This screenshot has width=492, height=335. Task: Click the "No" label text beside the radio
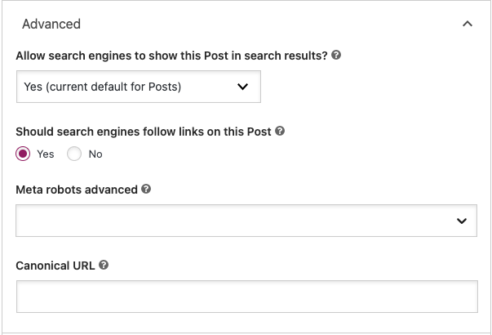click(x=95, y=154)
